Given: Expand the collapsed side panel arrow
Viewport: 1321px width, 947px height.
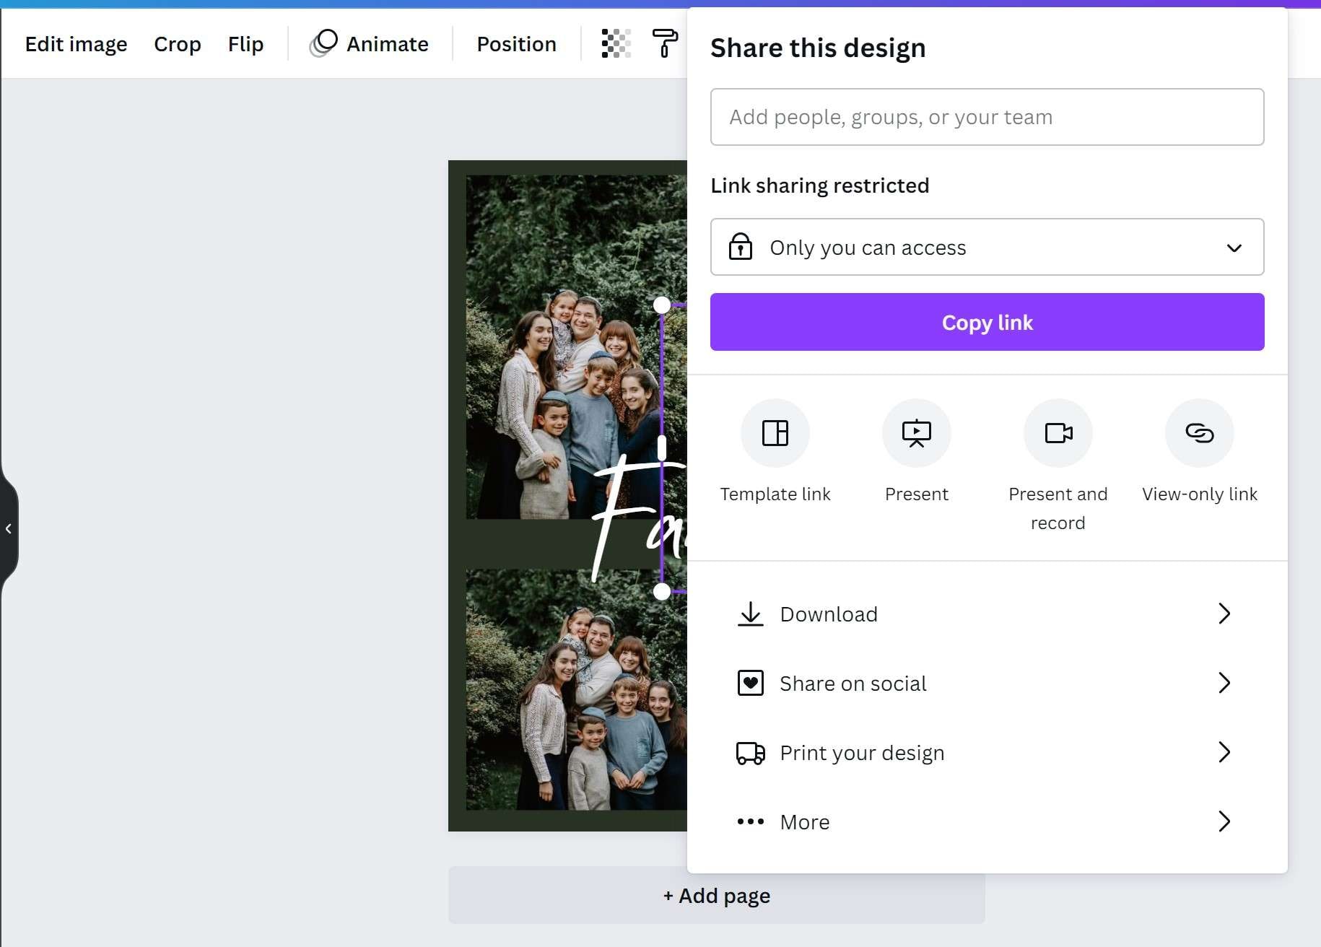Looking at the screenshot, I should (9, 529).
